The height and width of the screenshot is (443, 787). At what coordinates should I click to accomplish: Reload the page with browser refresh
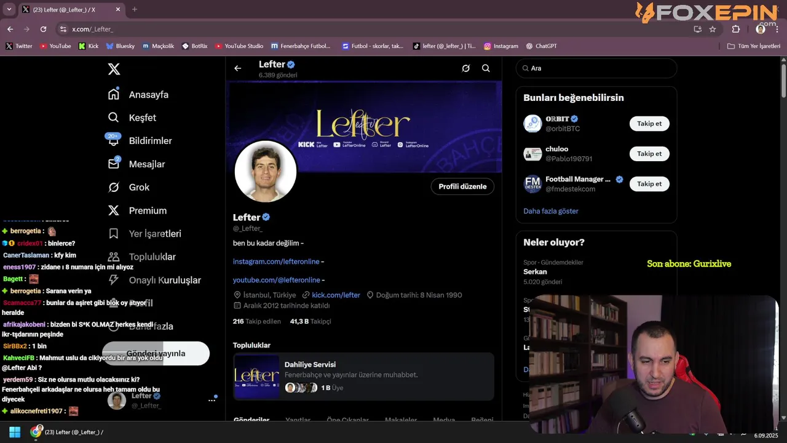tap(43, 29)
